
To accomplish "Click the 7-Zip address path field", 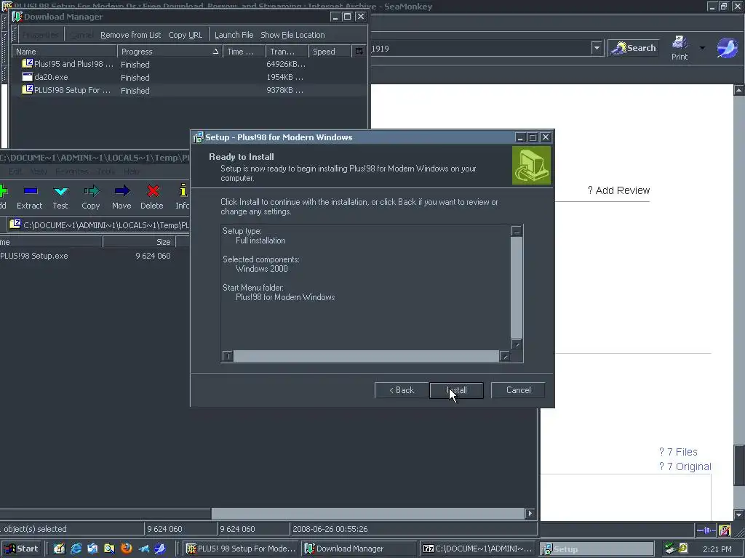I will (100, 225).
